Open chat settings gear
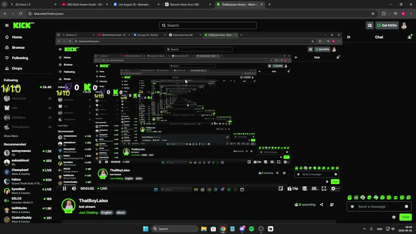The height and width of the screenshot is (234, 416). 394,217
